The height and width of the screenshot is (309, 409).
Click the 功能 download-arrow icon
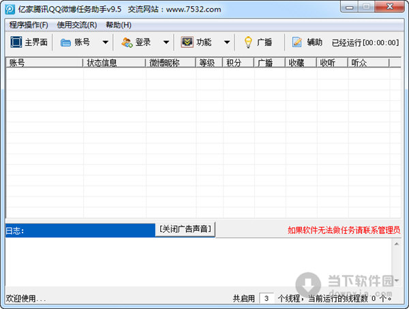point(187,42)
